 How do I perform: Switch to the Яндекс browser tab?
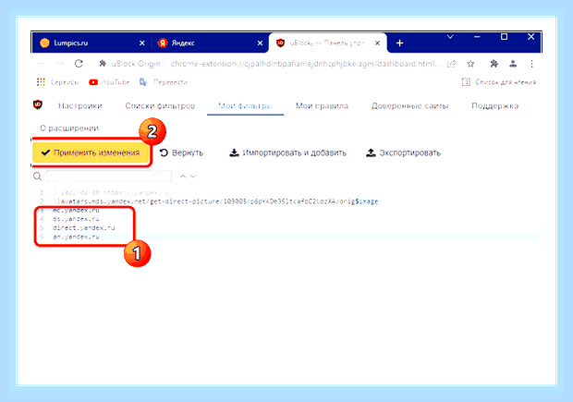tap(210, 43)
